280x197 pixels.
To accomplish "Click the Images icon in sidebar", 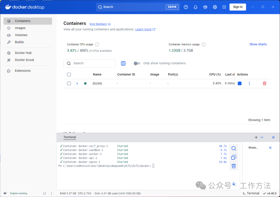I will [x=9, y=28].
